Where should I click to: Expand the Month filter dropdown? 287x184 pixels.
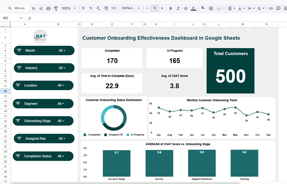point(62,51)
